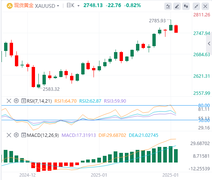Open MACD indicator settings hexagon

pyautogui.click(x=16, y=135)
